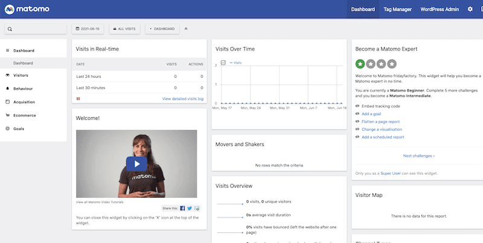Open the All Visits segment selector
The width and height of the screenshot is (483, 243).
[x=125, y=28]
